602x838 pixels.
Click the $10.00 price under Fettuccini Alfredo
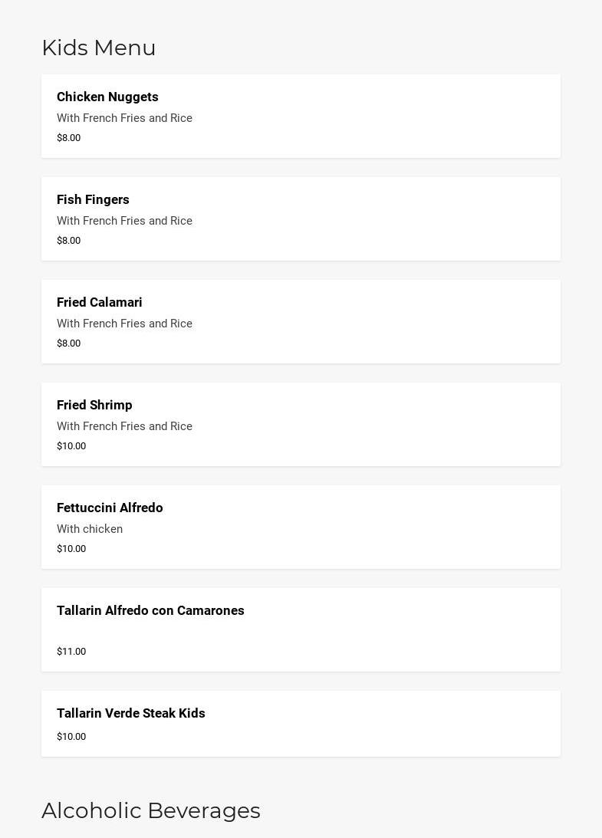tap(71, 549)
